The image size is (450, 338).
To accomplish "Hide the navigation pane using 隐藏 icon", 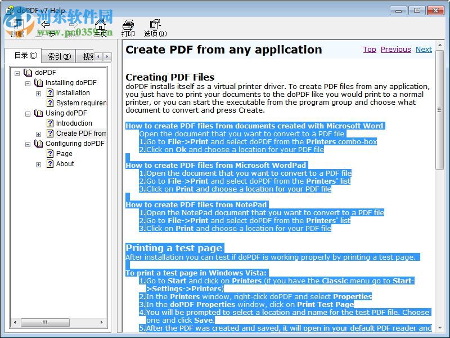I will tap(17, 25).
